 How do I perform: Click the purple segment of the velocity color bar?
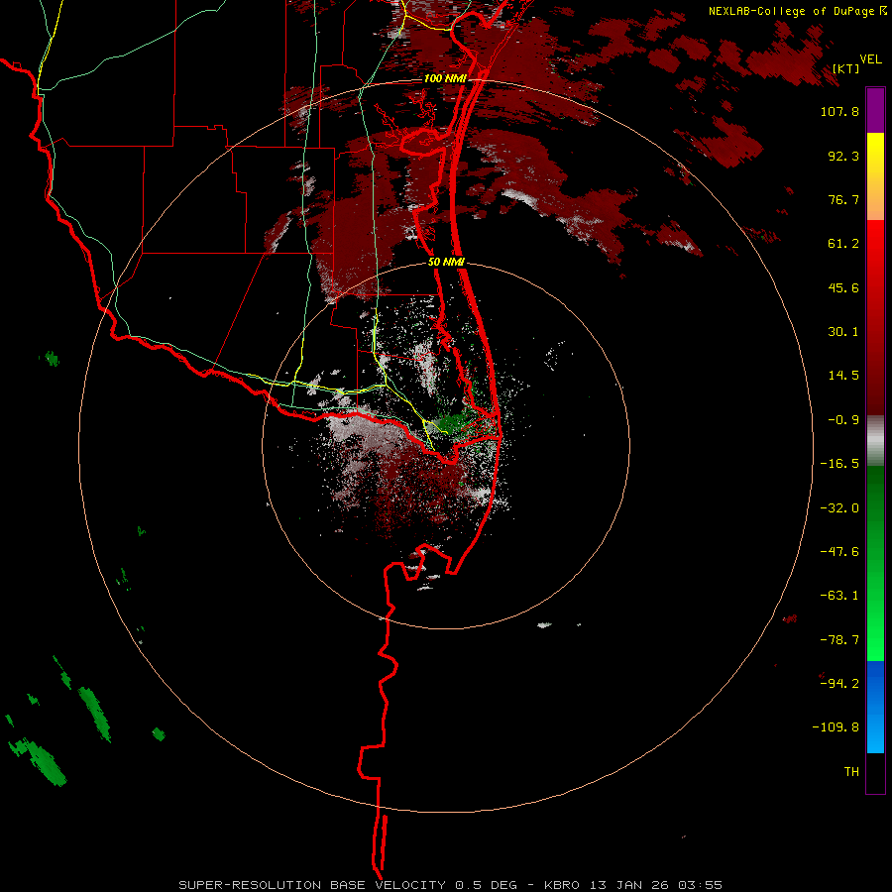pos(875,110)
